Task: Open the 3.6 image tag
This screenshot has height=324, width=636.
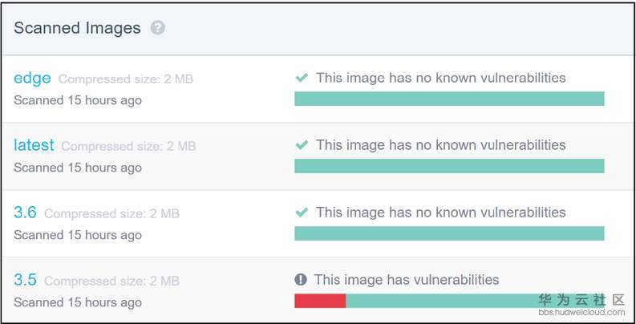Action: point(25,213)
